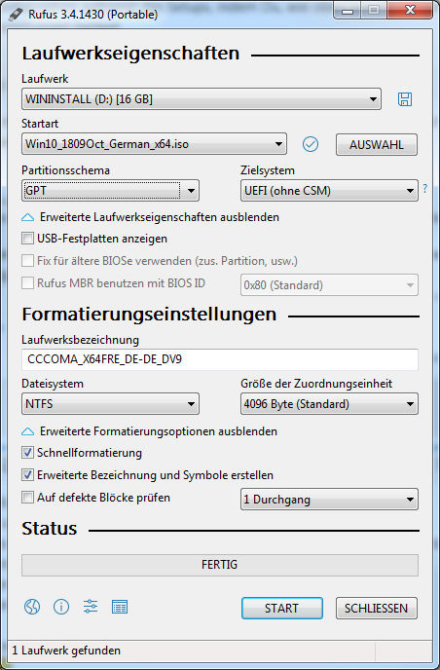Open the 1 Durchgang passes dropdown
Screen dimensions: 440x670
pyautogui.click(x=329, y=499)
